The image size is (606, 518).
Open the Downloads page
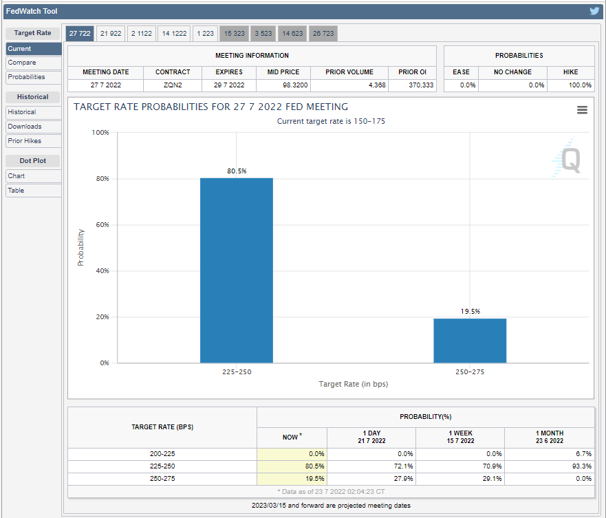33,127
